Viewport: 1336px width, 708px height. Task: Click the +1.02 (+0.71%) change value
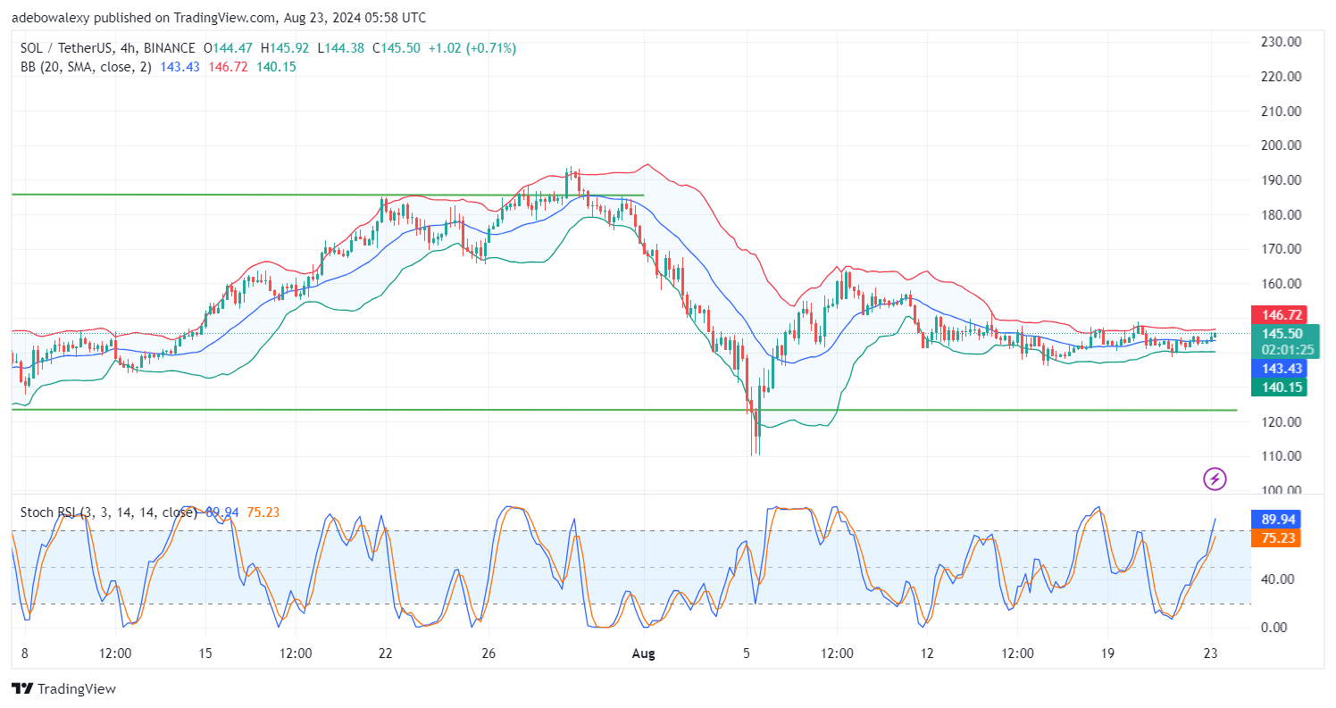point(471,48)
